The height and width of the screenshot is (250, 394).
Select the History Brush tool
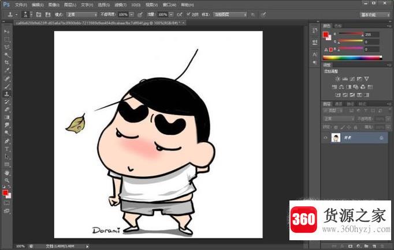point(7,102)
